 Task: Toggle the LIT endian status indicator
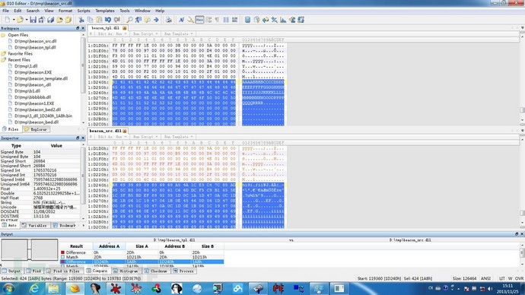coord(502,278)
